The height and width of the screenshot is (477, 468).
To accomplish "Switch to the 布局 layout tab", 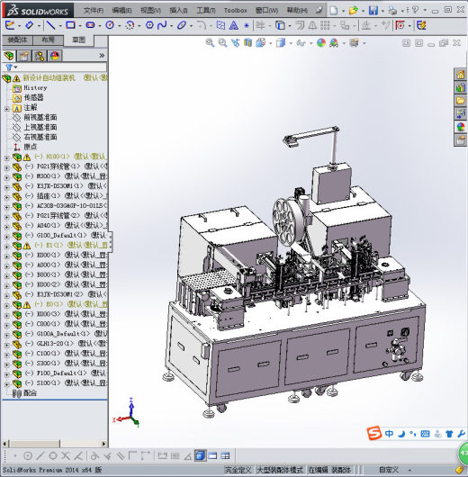I will point(48,40).
